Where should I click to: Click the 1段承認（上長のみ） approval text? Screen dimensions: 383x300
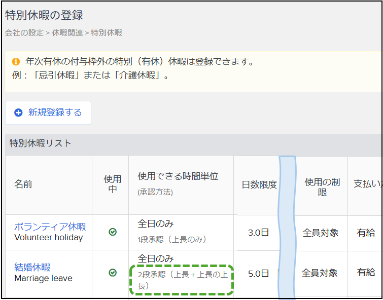(x=172, y=239)
